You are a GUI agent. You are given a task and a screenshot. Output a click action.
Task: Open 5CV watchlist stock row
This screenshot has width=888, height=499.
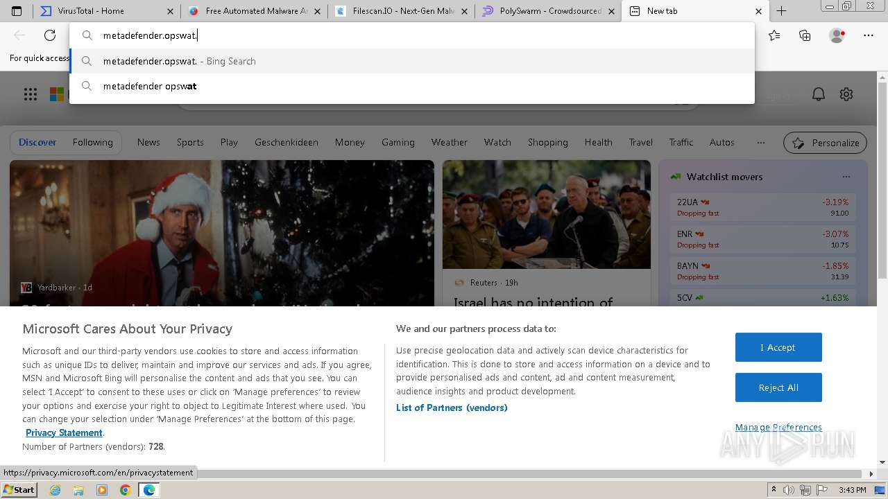(763, 298)
